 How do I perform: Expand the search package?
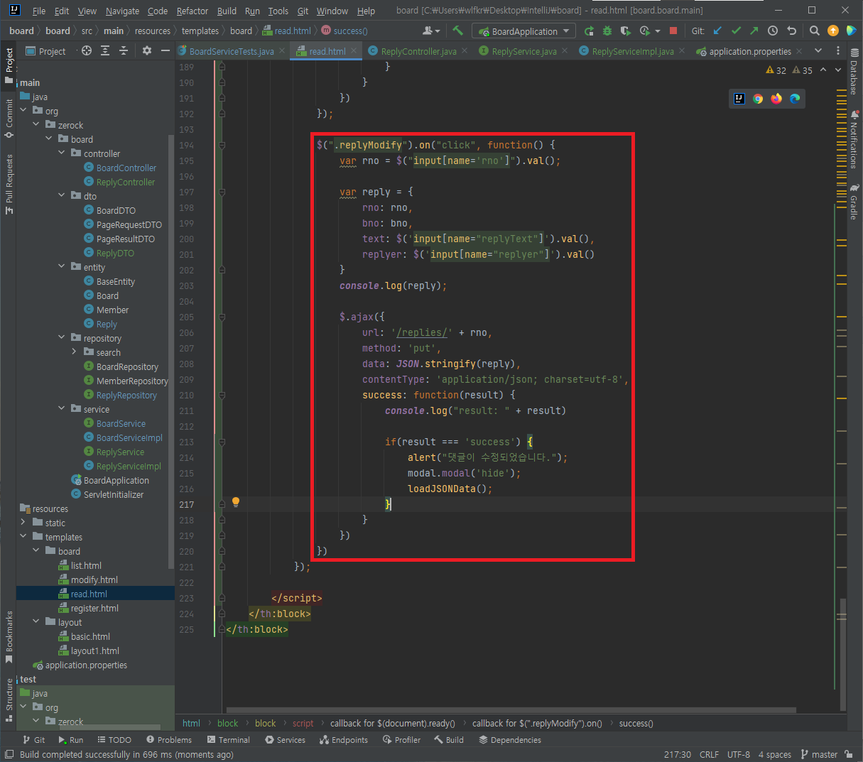[x=75, y=352]
